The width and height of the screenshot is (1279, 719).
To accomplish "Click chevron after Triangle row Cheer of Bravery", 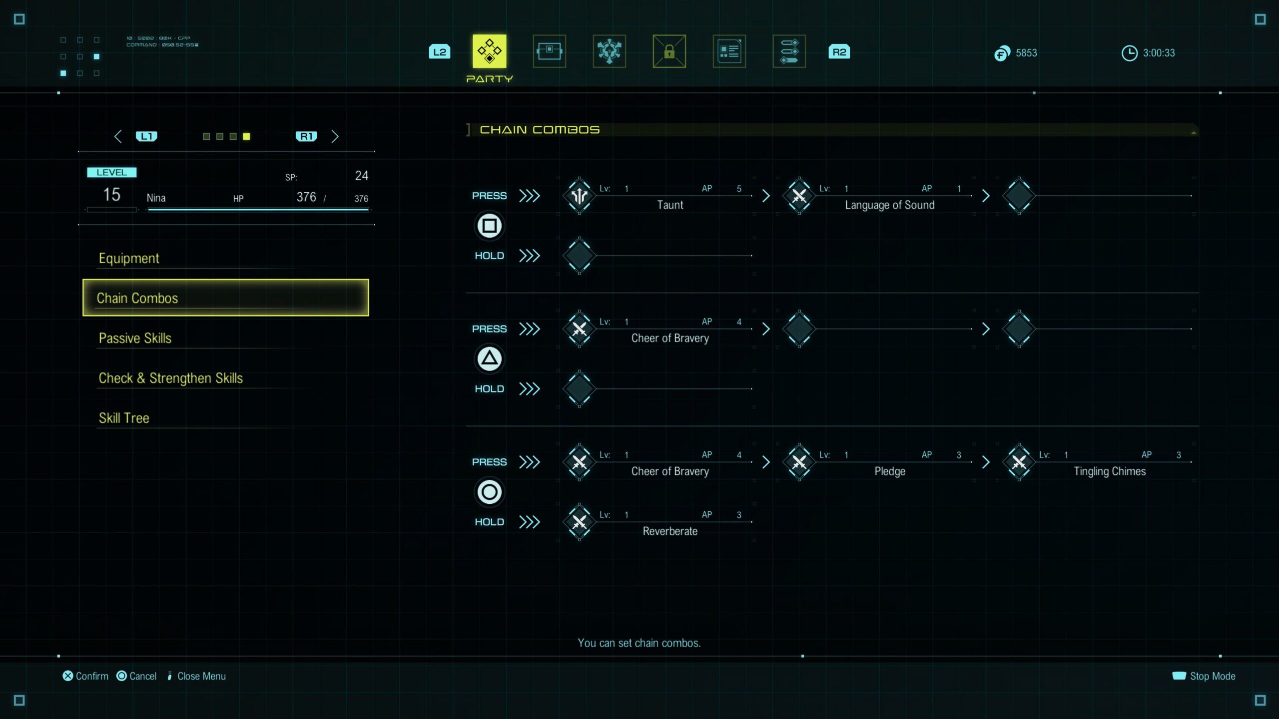I will 766,329.
